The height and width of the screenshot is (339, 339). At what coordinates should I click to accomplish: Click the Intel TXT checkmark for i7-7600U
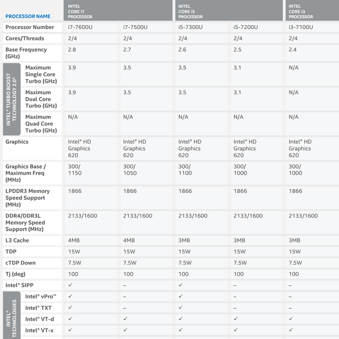pos(70,307)
